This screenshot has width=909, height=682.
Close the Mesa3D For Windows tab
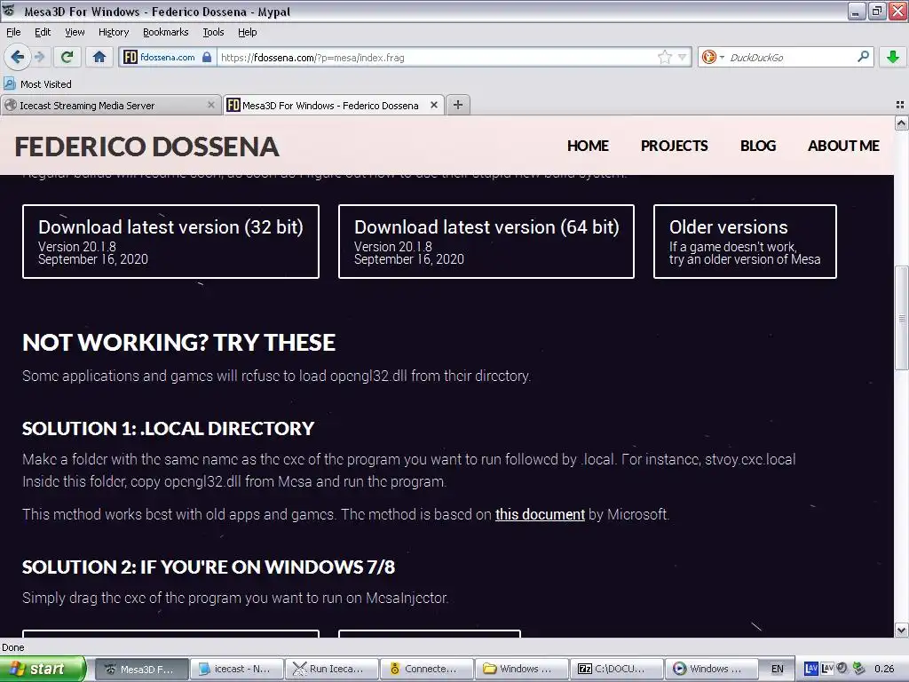click(433, 105)
